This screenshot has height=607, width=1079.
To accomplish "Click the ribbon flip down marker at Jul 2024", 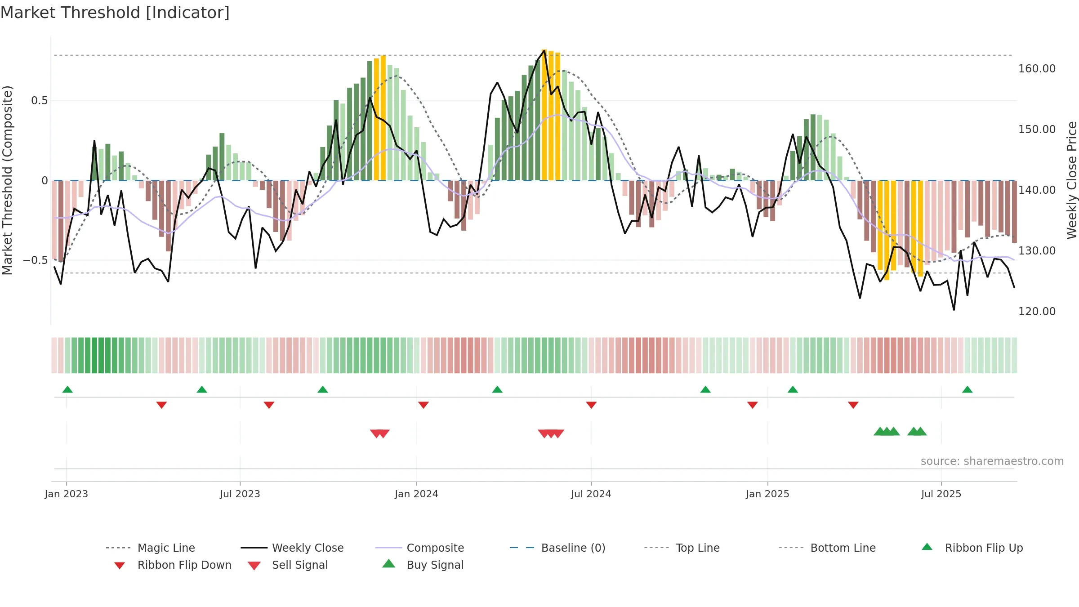I will click(x=591, y=405).
